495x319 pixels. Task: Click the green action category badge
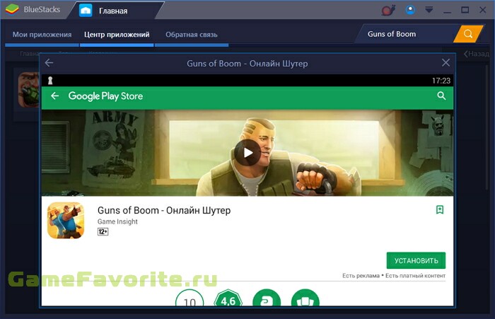[267, 298]
